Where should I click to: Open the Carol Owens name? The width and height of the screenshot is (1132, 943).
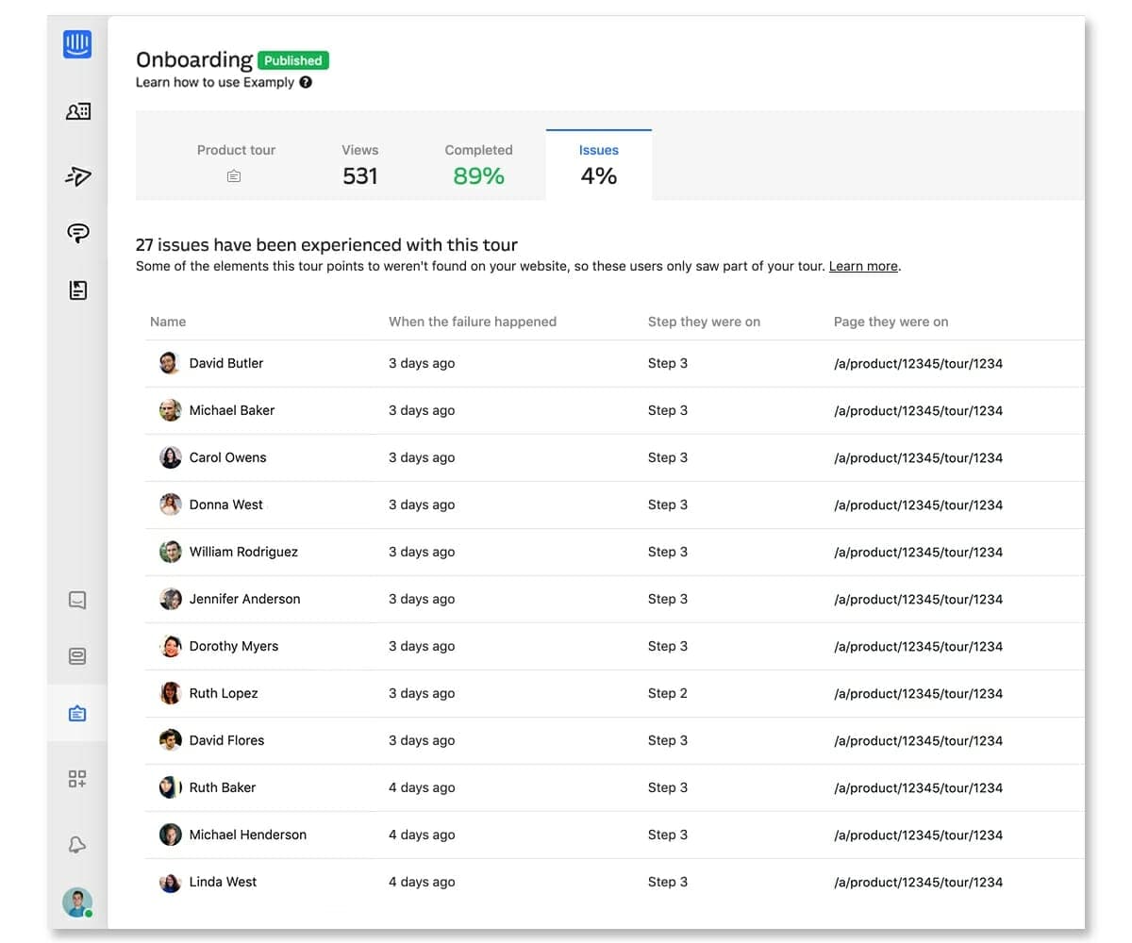click(228, 457)
